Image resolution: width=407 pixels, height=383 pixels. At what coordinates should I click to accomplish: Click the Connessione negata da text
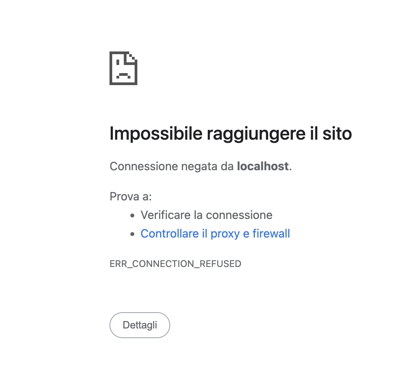coord(171,166)
